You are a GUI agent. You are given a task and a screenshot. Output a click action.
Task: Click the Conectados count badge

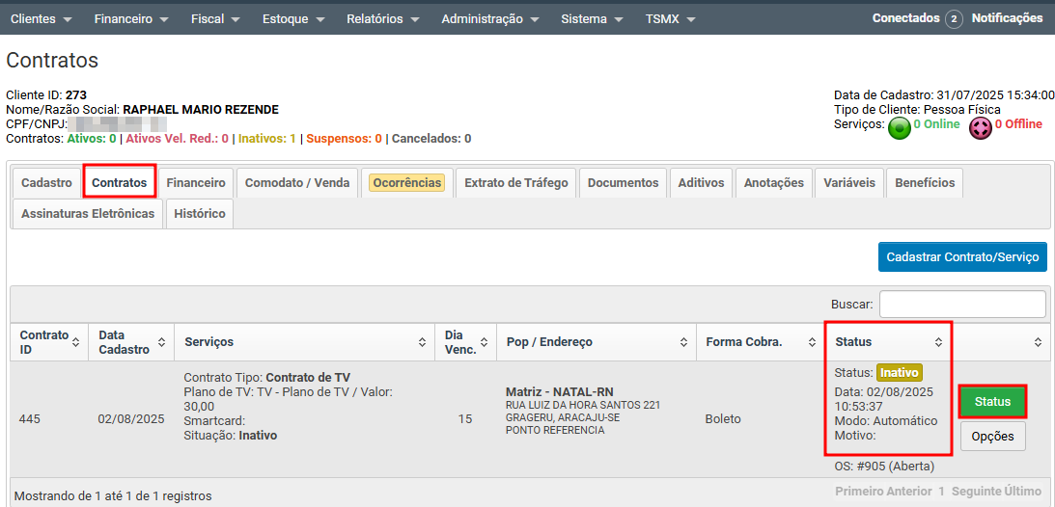pyautogui.click(x=954, y=19)
